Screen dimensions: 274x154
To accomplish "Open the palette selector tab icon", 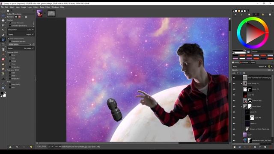I will click(x=262, y=15).
